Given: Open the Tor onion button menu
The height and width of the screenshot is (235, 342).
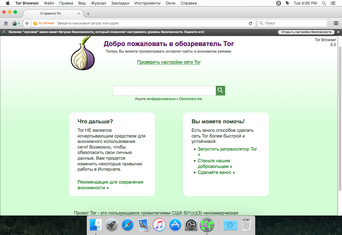Looking at the screenshot, I should [x=16, y=23].
